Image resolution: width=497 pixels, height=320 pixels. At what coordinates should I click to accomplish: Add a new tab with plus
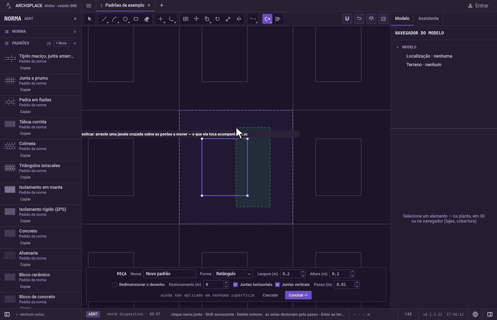pos(162,5)
